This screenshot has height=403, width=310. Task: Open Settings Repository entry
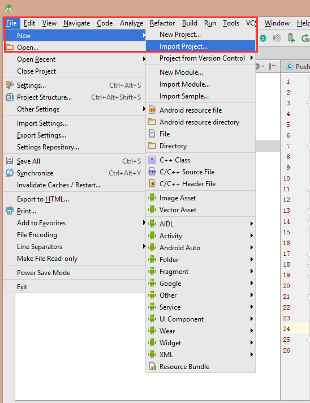75,147
